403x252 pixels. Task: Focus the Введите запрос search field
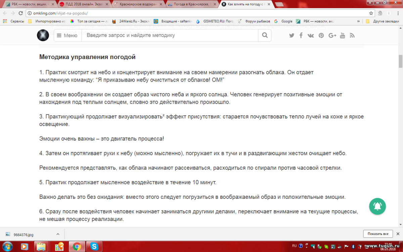coord(170,35)
